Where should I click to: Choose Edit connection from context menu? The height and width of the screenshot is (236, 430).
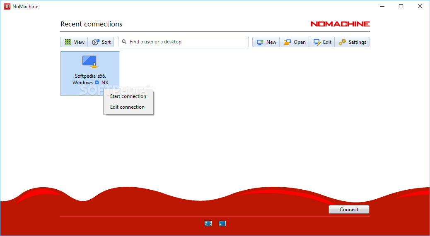[128, 107]
